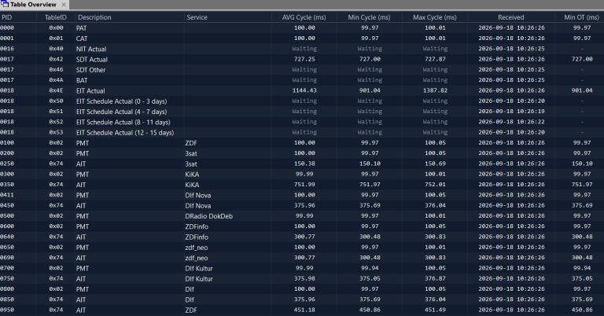Click Dlf Kultur service in PID 0750 row
Viewport: 604px width, 316px height.
click(x=199, y=279)
